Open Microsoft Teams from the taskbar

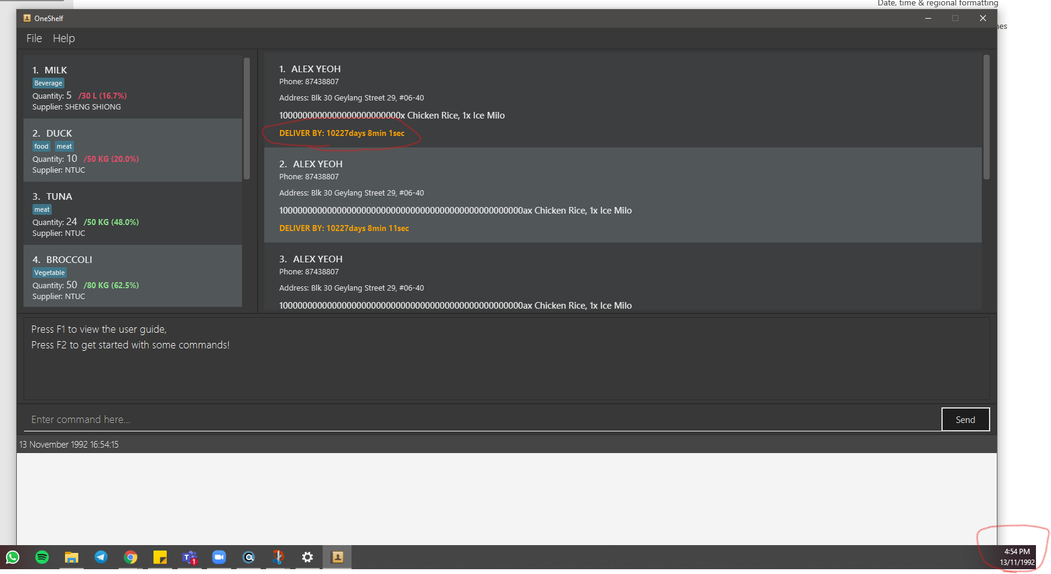coord(190,557)
